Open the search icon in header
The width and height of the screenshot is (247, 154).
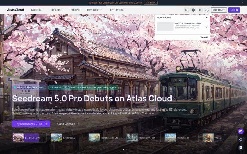[186, 10]
